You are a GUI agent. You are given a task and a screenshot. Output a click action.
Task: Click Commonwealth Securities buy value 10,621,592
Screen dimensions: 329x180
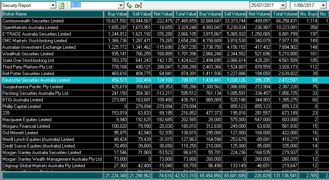pyautogui.click(x=116, y=21)
